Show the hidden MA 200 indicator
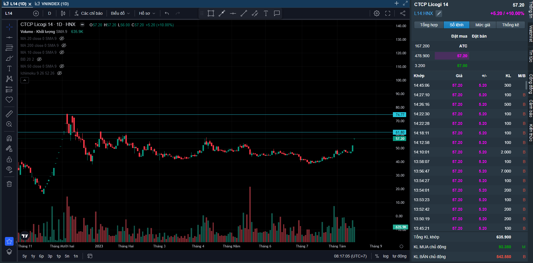The width and height of the screenshot is (533, 263). [x=64, y=45]
